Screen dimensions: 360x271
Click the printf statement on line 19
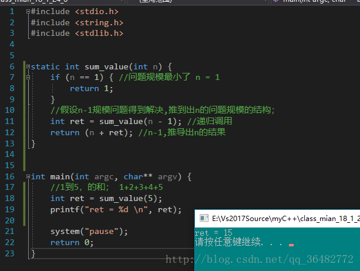click(116, 209)
